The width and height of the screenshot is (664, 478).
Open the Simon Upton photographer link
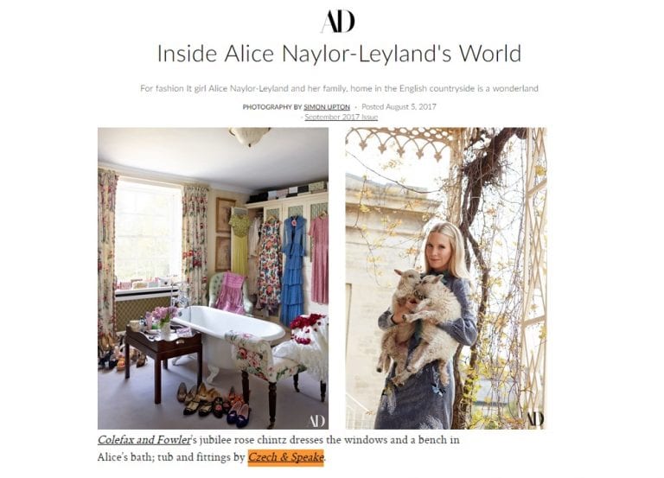pyautogui.click(x=327, y=107)
